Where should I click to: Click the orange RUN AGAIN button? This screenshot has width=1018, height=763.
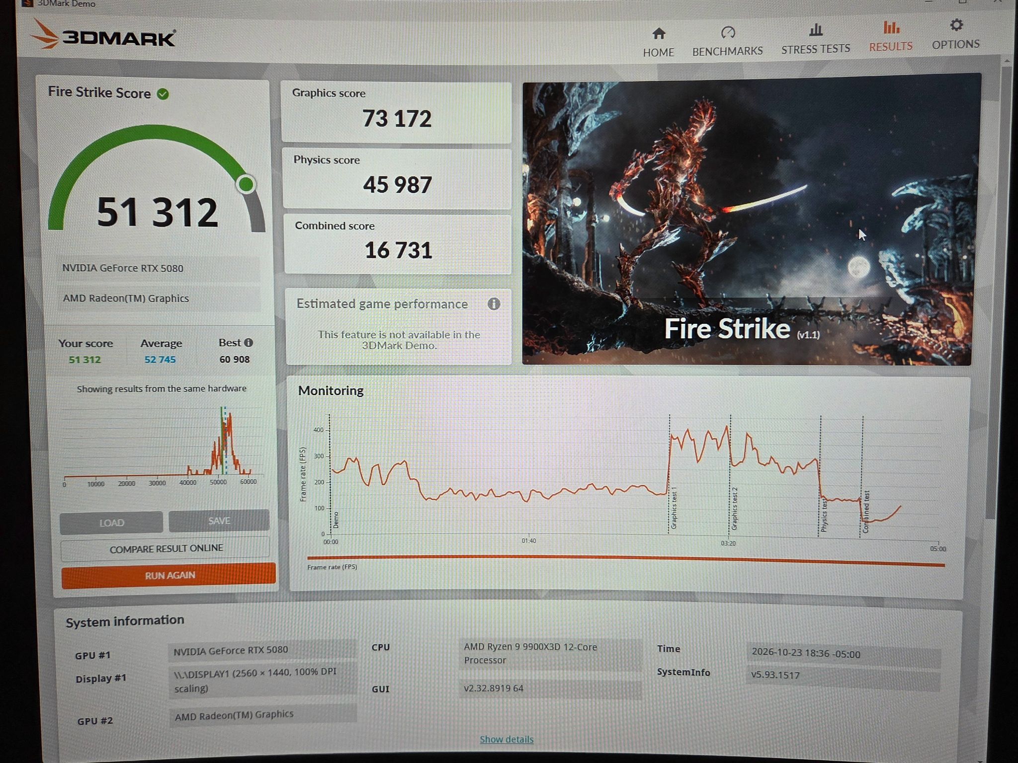(169, 575)
